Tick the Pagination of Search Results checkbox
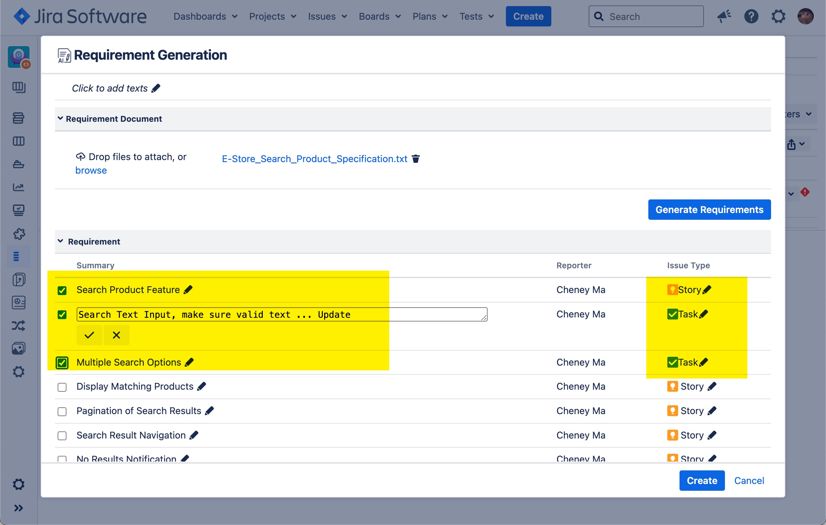 62,411
